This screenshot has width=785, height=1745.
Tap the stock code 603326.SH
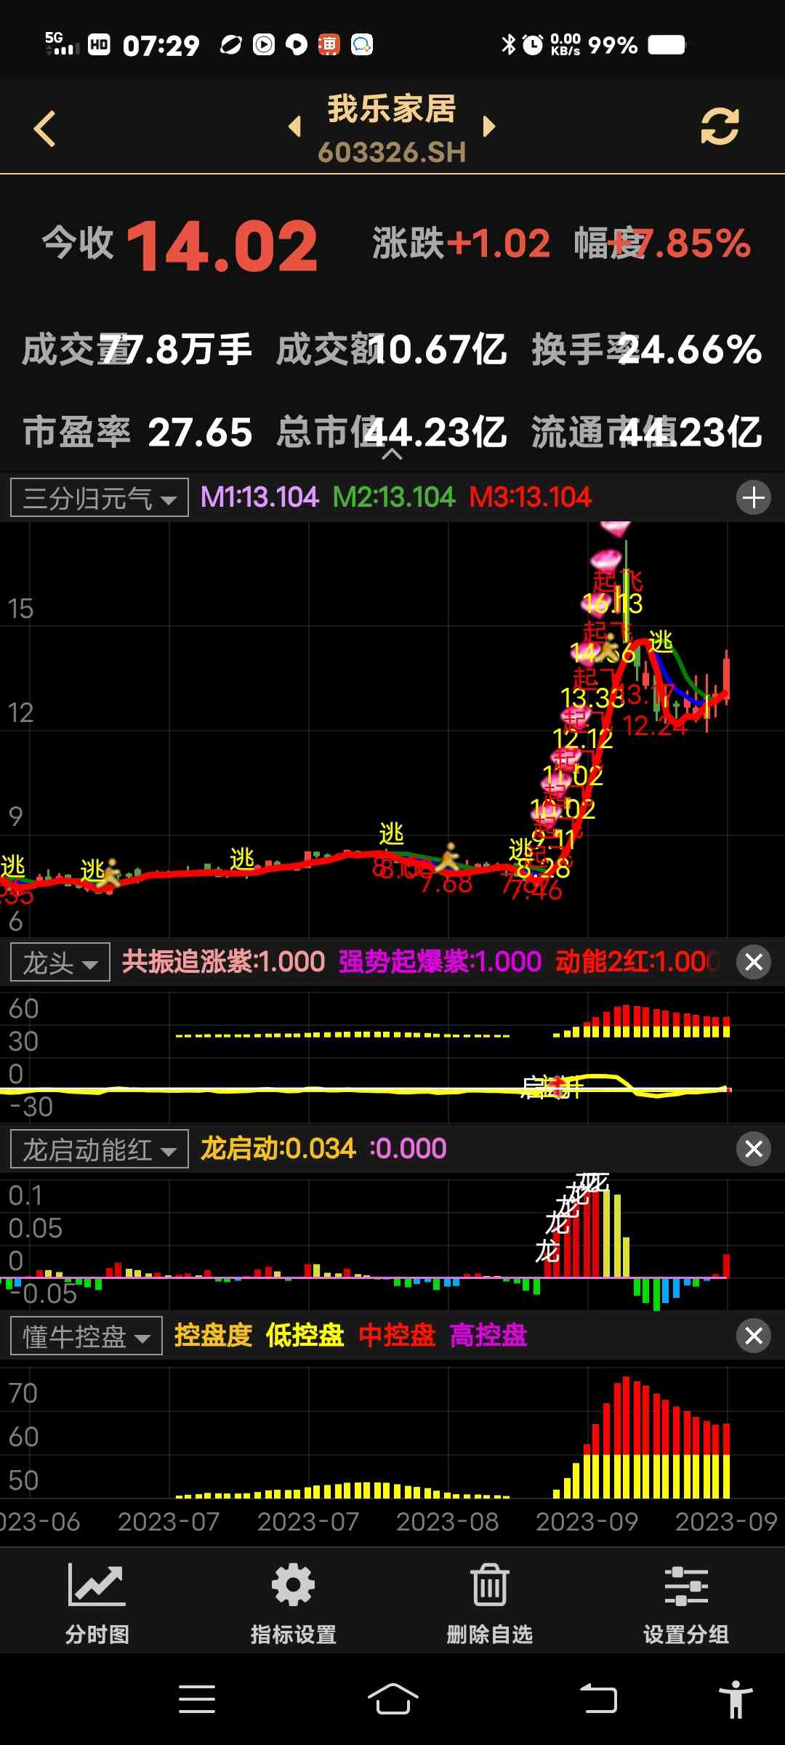click(x=392, y=152)
